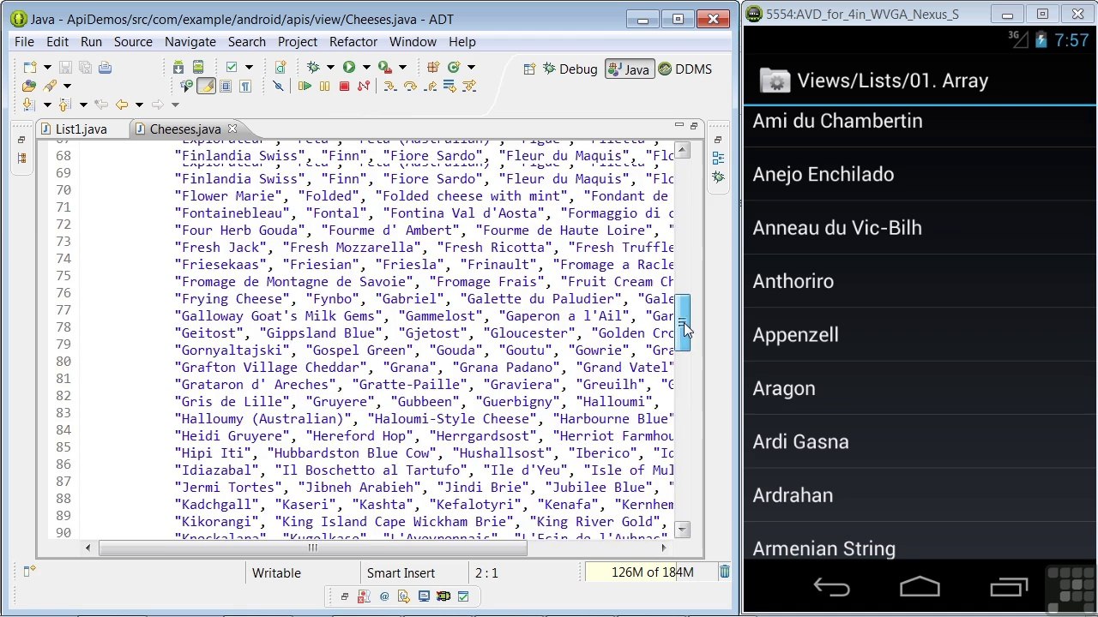Toggle Show Whitespace Characters pilcrow button
Screen dimensions: 1098x617
[x=245, y=86]
